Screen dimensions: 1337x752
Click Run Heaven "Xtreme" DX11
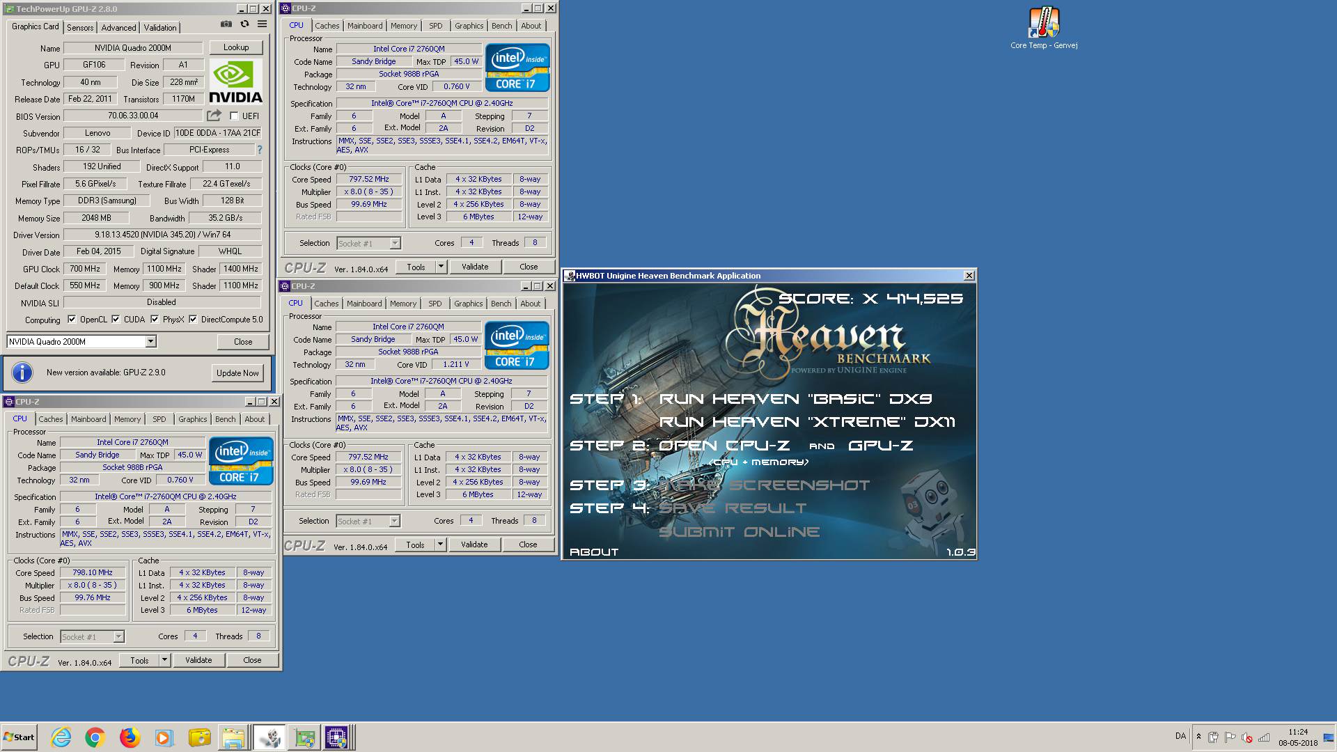pyautogui.click(x=807, y=422)
